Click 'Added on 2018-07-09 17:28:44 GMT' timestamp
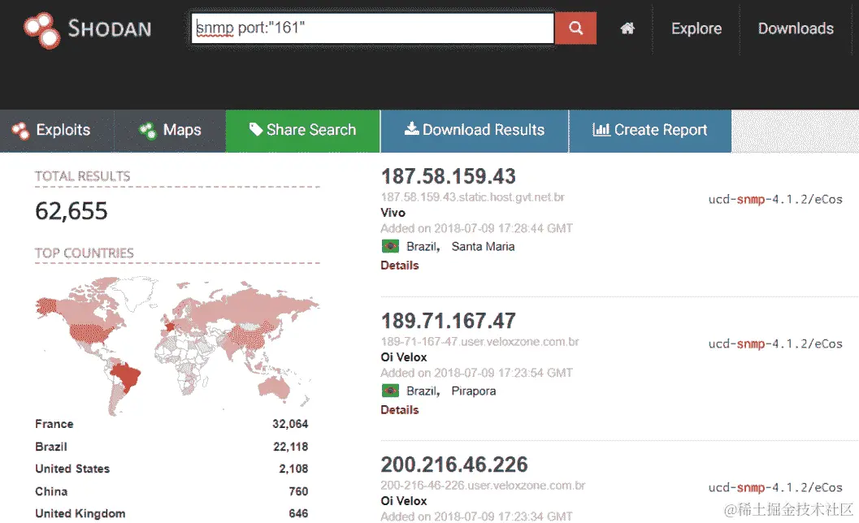The width and height of the screenshot is (859, 523). (476, 228)
